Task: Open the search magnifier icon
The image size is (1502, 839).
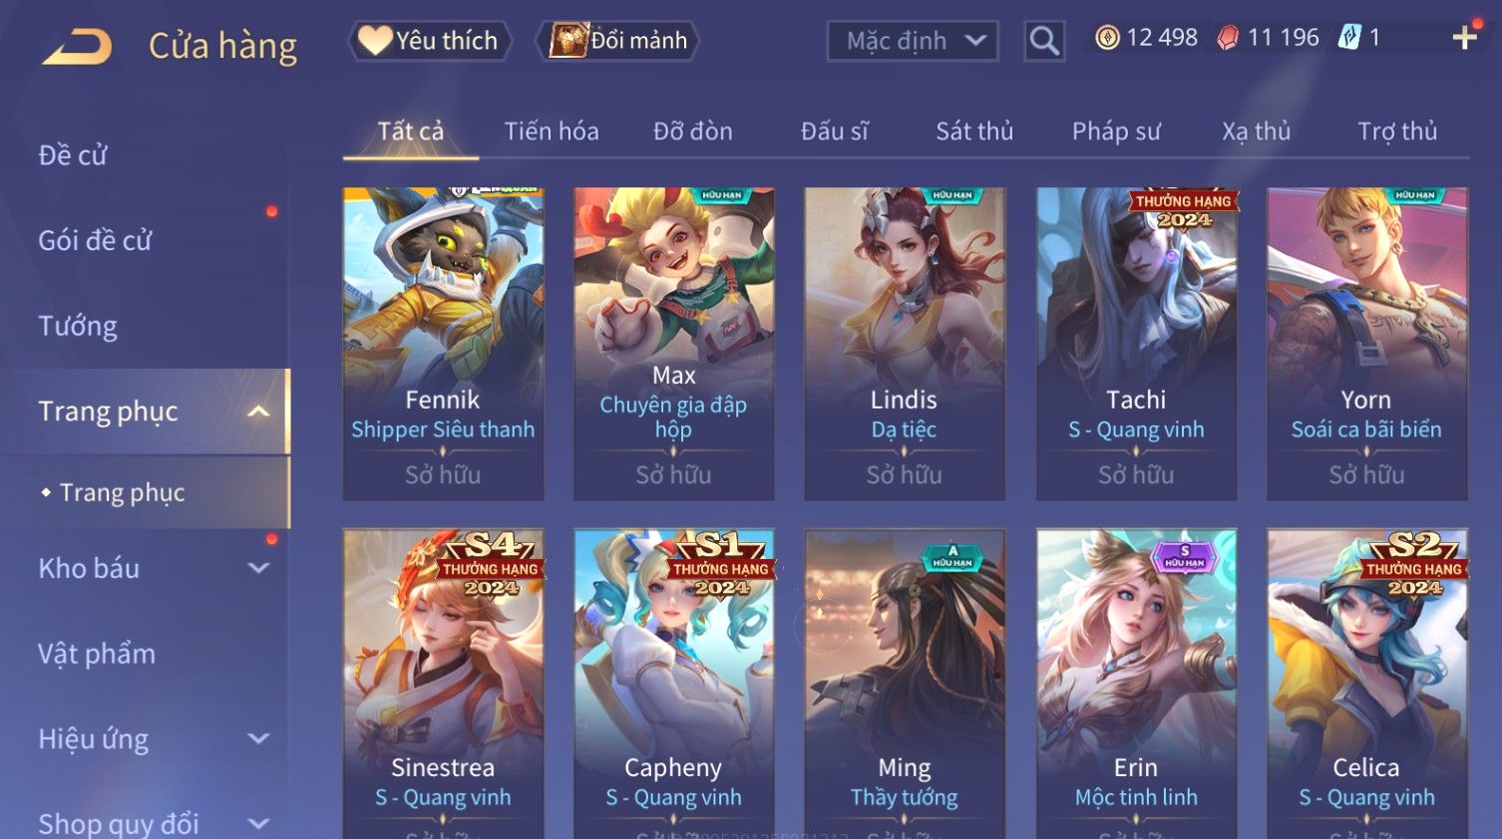Action: coord(1044,41)
